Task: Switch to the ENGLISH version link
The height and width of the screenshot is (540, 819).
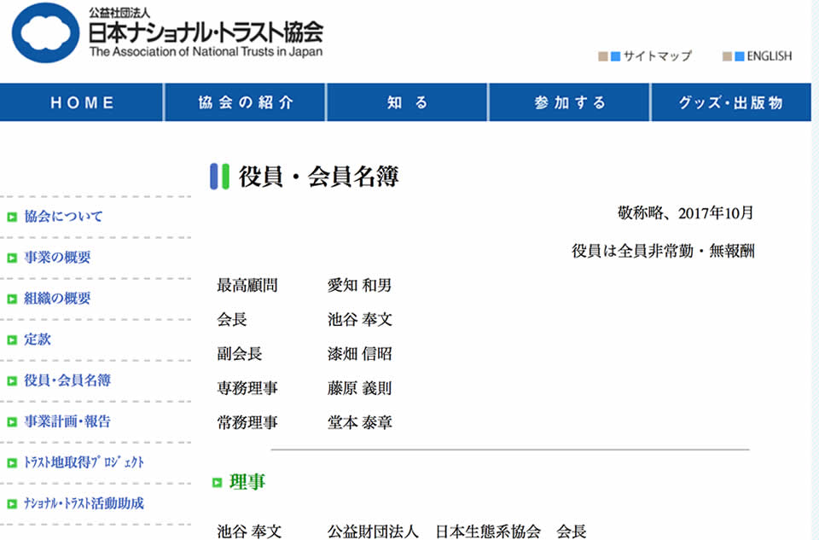Action: [769, 56]
